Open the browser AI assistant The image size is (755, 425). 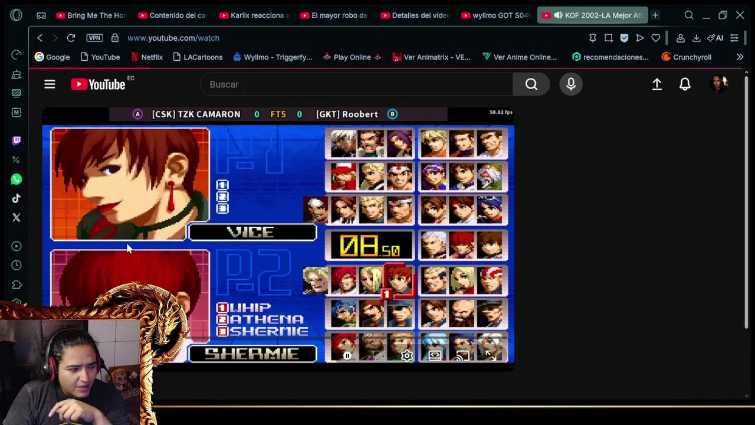click(x=715, y=38)
